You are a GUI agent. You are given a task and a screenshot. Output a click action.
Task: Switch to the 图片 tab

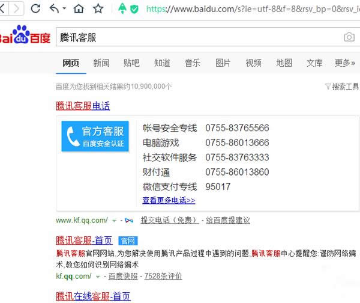(223, 63)
